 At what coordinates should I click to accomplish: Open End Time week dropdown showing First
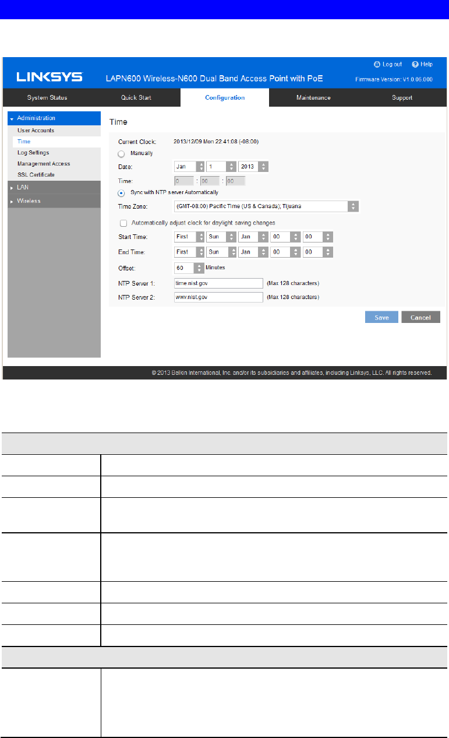point(189,252)
